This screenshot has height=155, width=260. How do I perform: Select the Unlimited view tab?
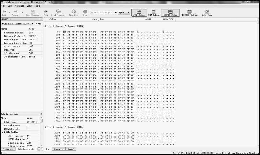click(58, 149)
